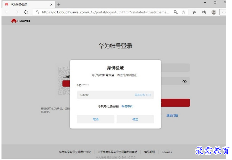Open the browser settings ellipsis menu

[x=224, y=12]
